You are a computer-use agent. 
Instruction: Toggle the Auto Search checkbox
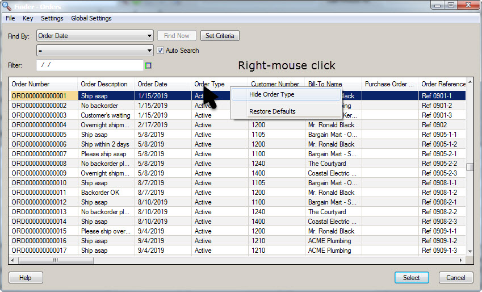pos(160,50)
